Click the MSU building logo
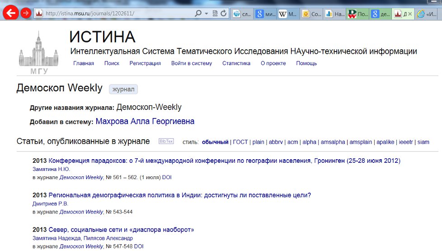Image resolution: width=442 pixels, height=251 pixels. pos(33,52)
